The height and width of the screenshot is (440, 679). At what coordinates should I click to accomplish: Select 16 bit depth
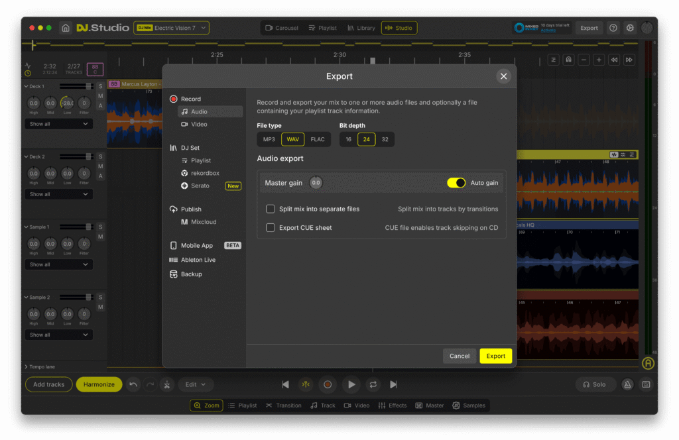pyautogui.click(x=349, y=139)
